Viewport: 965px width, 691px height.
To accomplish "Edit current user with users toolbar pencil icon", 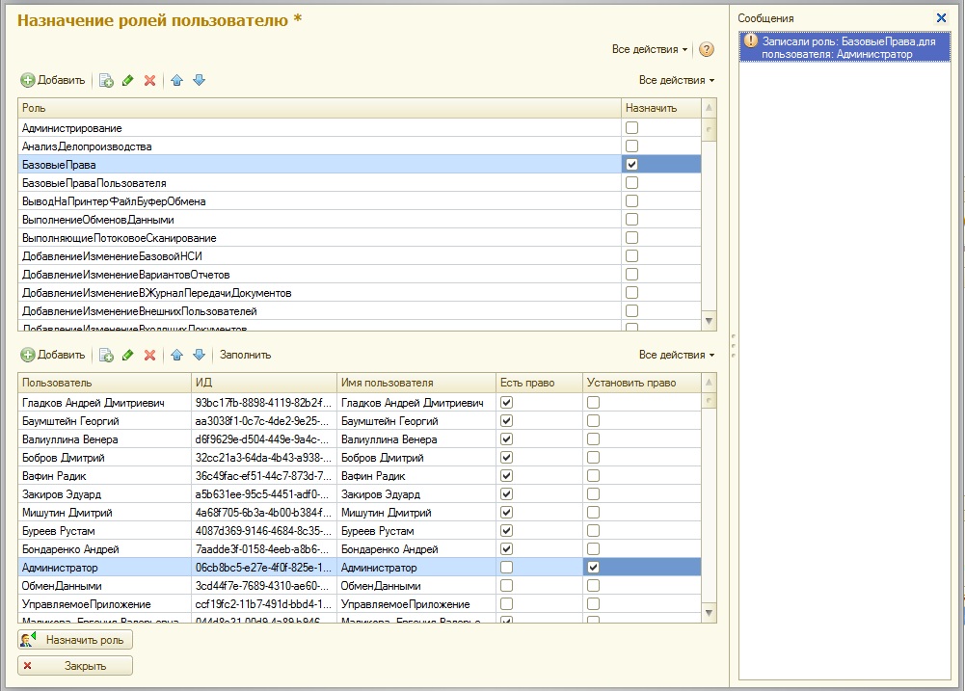I will coord(128,355).
